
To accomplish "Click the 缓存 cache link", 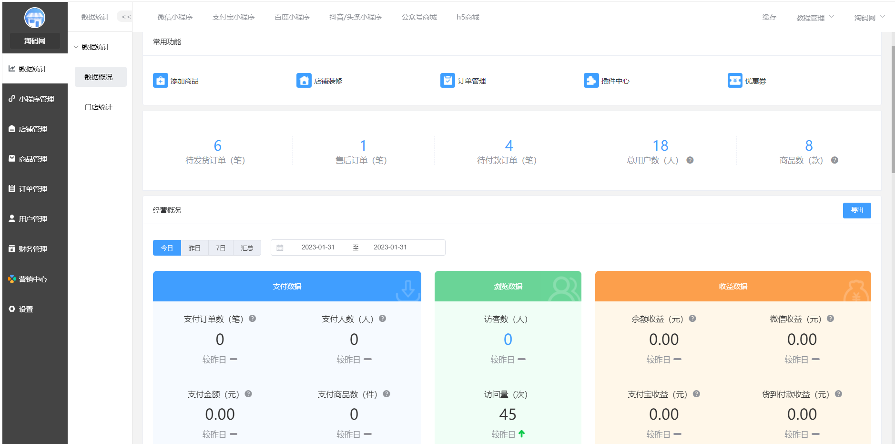I will (769, 17).
